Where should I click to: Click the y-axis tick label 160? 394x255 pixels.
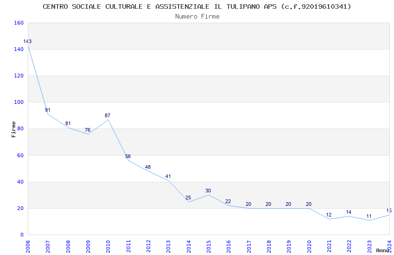[19, 23]
